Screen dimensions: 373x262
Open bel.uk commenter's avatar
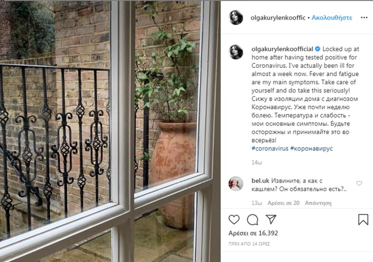(x=236, y=184)
